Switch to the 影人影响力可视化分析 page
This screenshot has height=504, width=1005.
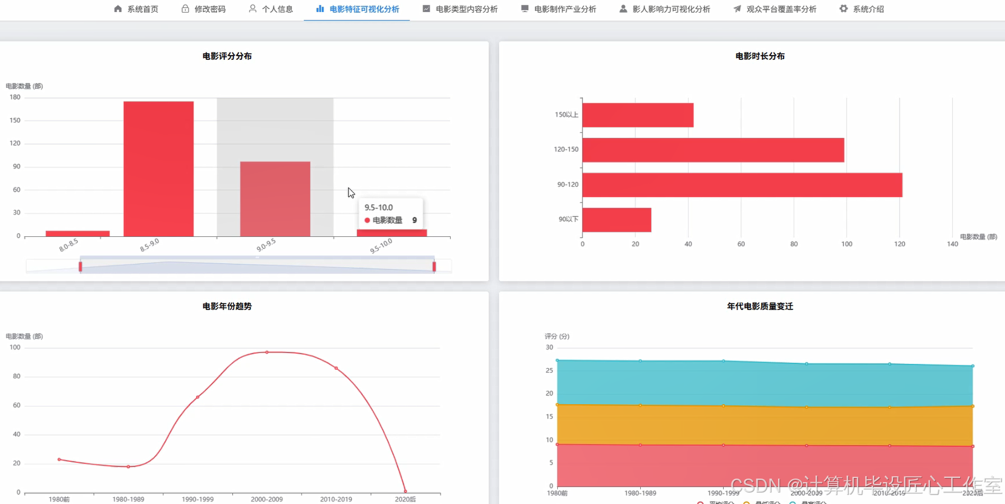pyautogui.click(x=664, y=9)
